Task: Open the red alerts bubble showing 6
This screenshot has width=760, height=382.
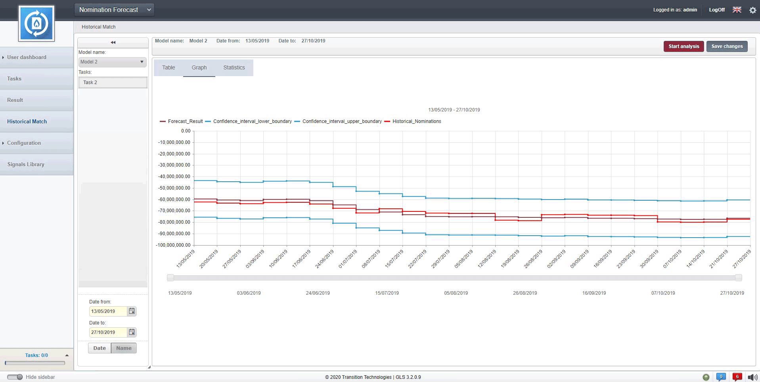Action: pos(737,377)
